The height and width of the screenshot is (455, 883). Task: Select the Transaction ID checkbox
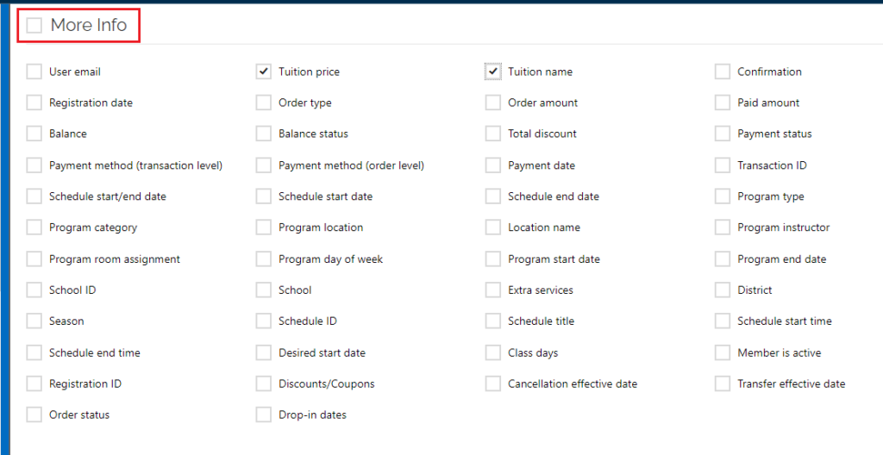723,165
